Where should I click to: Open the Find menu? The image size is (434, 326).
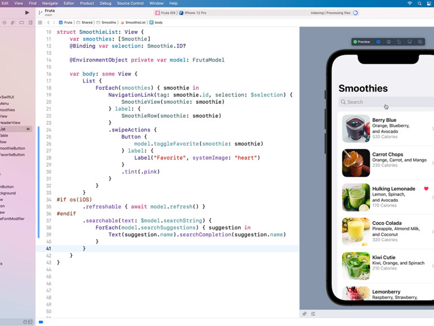(32, 3)
